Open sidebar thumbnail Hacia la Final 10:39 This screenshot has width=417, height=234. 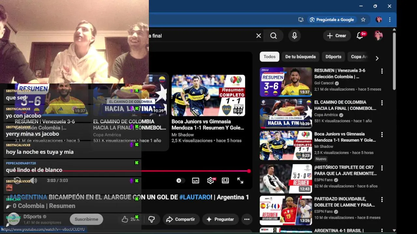tap(286, 113)
